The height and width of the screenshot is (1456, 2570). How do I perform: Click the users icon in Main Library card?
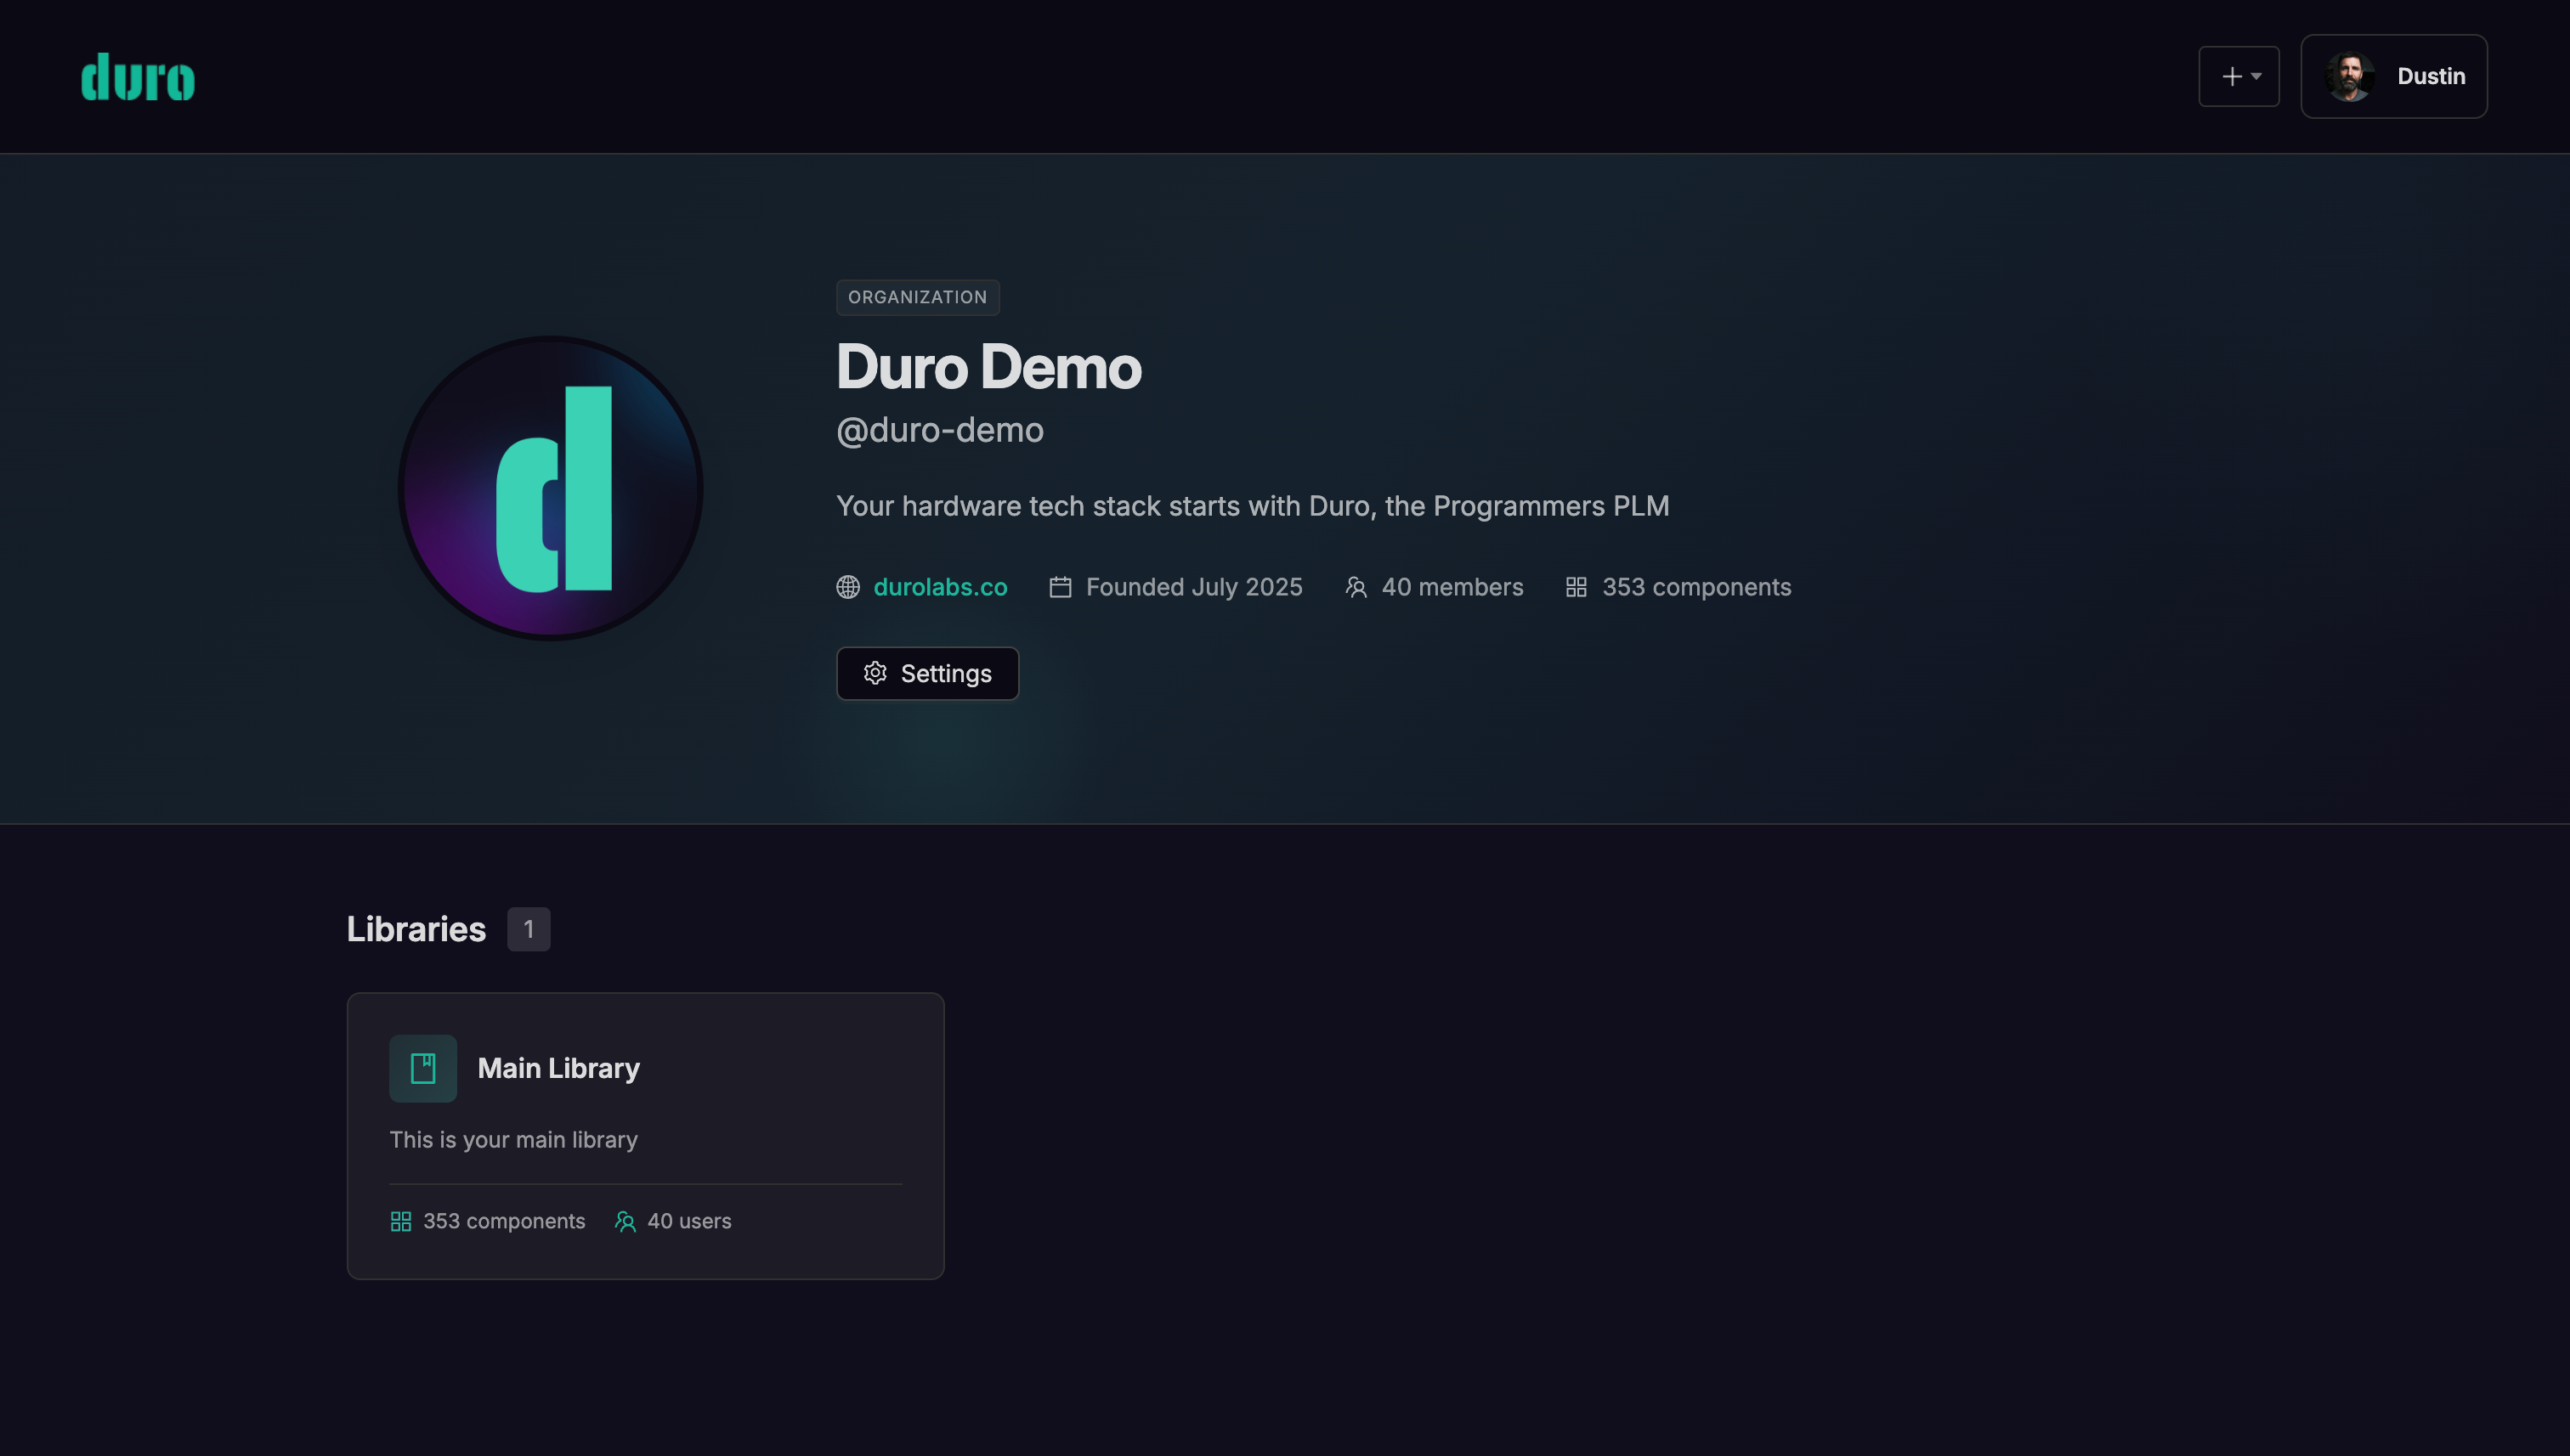tap(625, 1221)
